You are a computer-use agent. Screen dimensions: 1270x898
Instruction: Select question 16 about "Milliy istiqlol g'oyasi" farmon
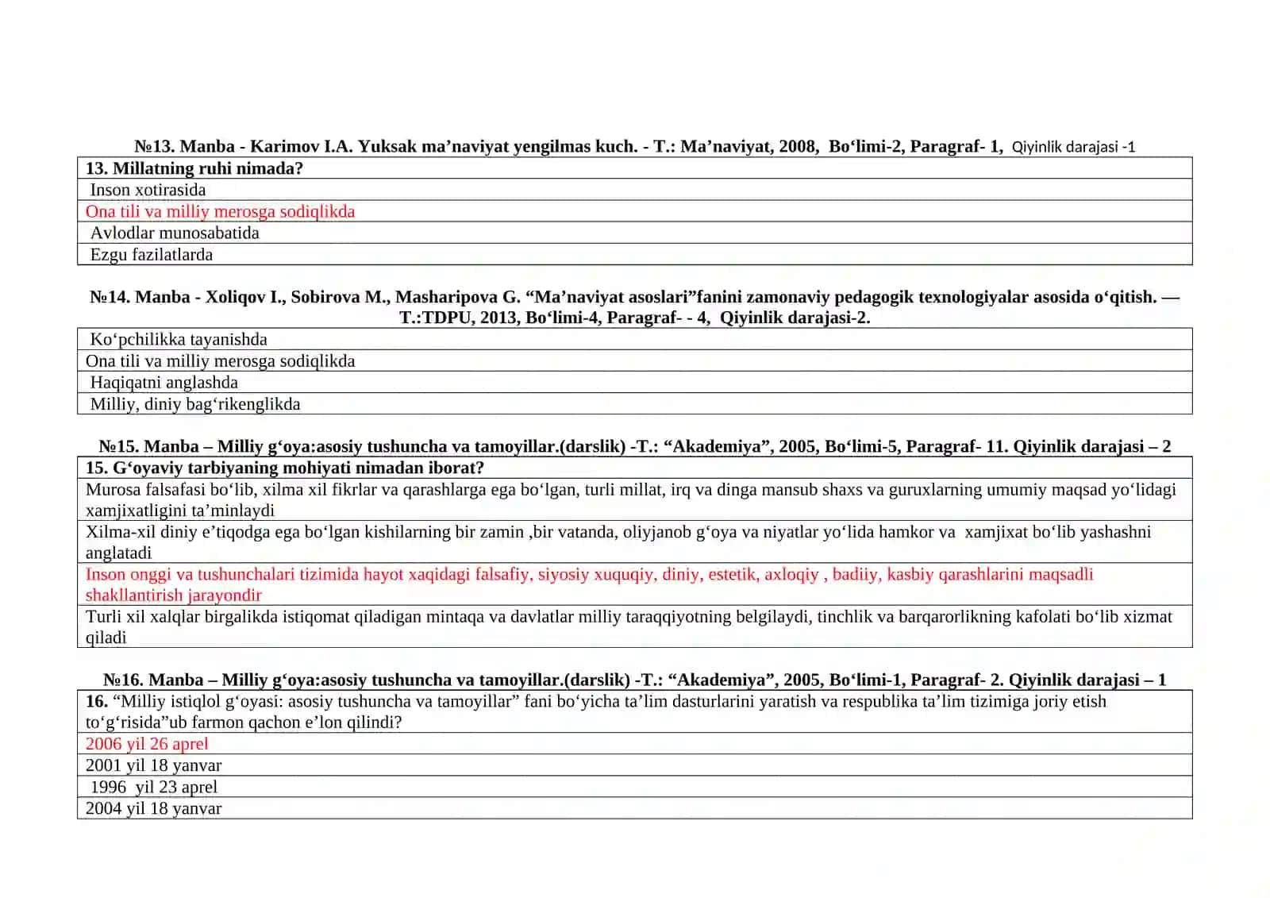pos(635,711)
